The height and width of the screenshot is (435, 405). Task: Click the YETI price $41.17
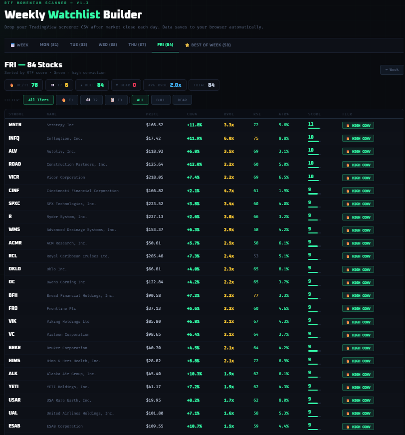pyautogui.click(x=154, y=387)
